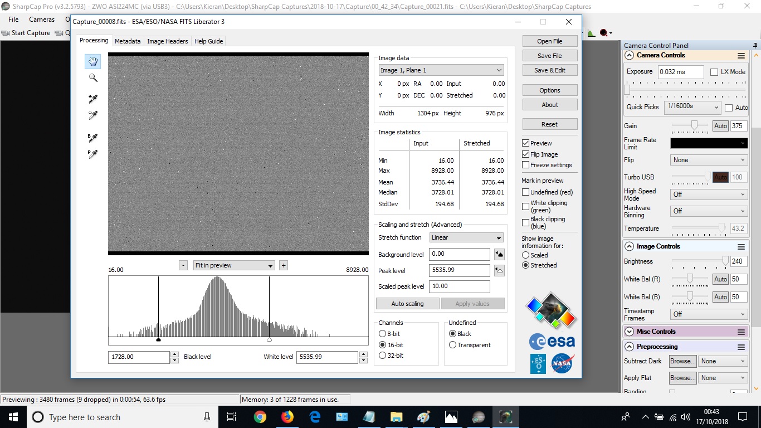Enable the LX Mode checkbox
Image resolution: width=761 pixels, height=428 pixels.
pos(714,72)
